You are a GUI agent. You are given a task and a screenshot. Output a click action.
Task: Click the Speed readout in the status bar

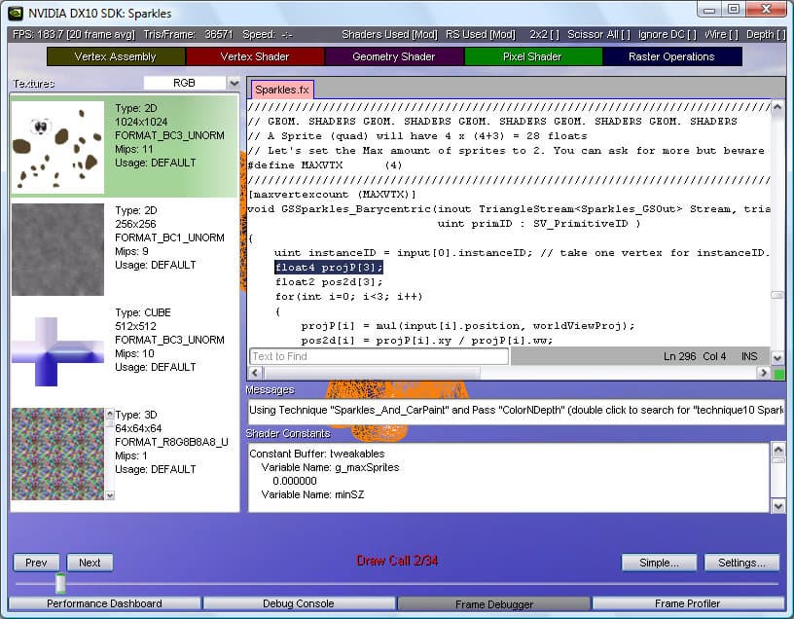tap(268, 34)
